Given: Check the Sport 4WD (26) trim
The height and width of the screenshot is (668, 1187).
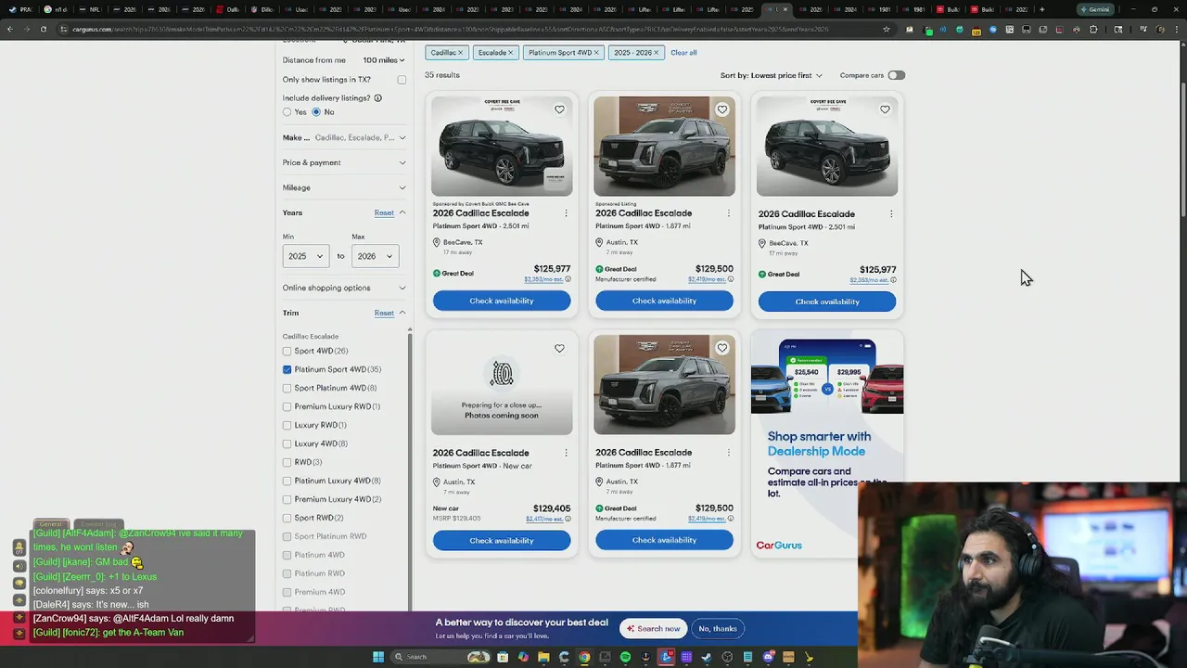Looking at the screenshot, I should (x=287, y=351).
